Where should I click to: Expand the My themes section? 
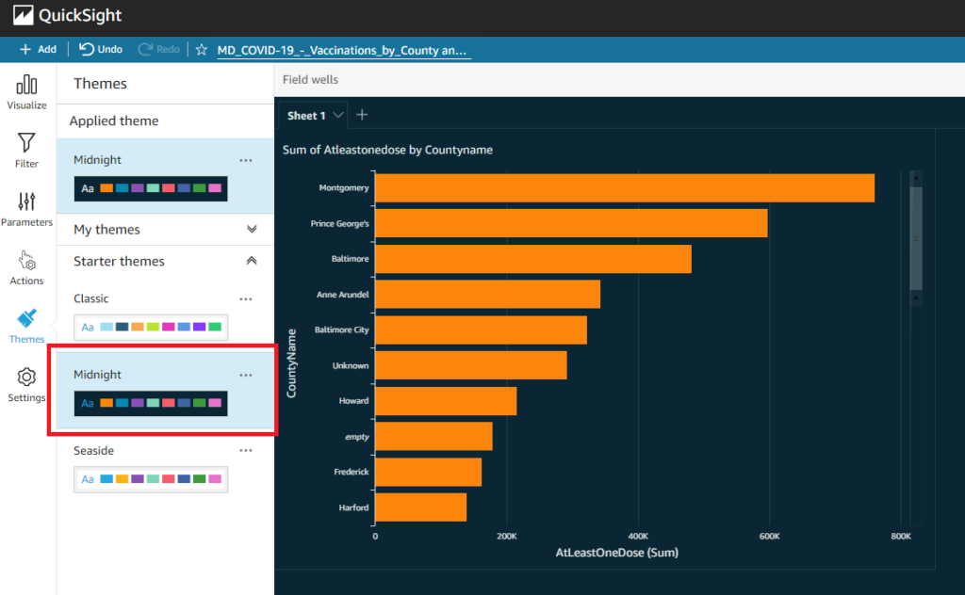(250, 229)
